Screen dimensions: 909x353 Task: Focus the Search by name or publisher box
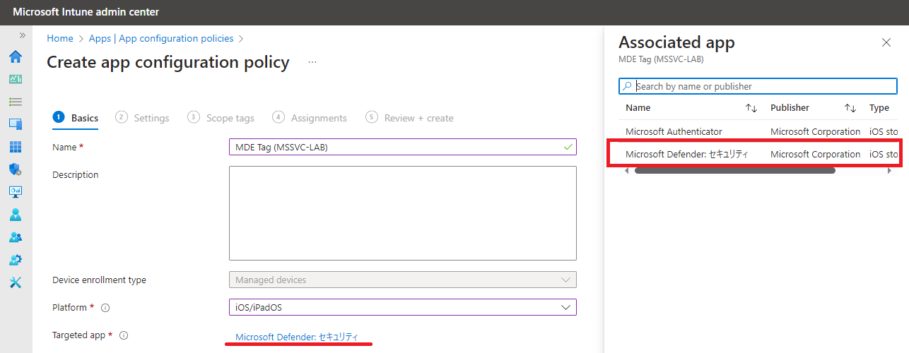coord(758,86)
